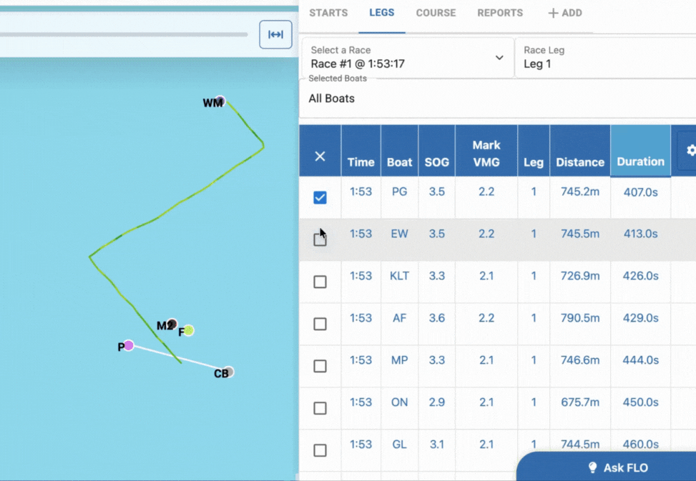The width and height of the screenshot is (696, 481).
Task: Expand the Selected Boats field
Action: (x=497, y=98)
